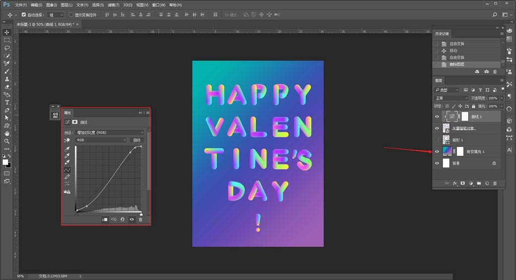Open the RGB channel dropdown in Curves
The width and height of the screenshot is (516, 280).
101,140
